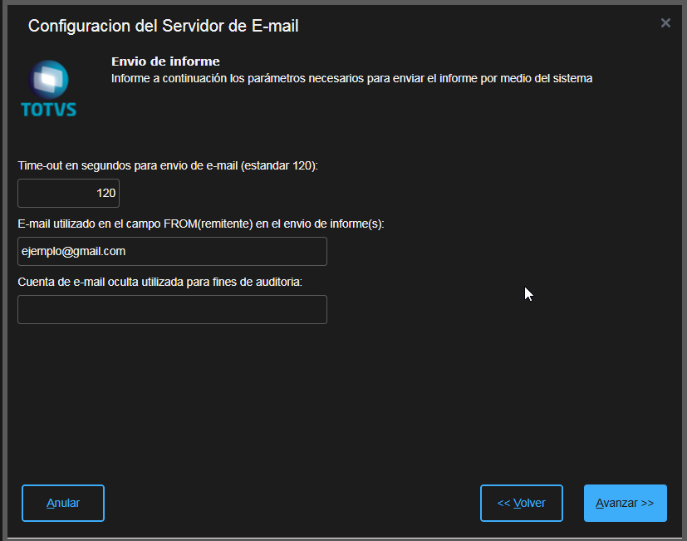The height and width of the screenshot is (541, 687).
Task: Place cursor on the 120 time-out value
Action: [106, 193]
